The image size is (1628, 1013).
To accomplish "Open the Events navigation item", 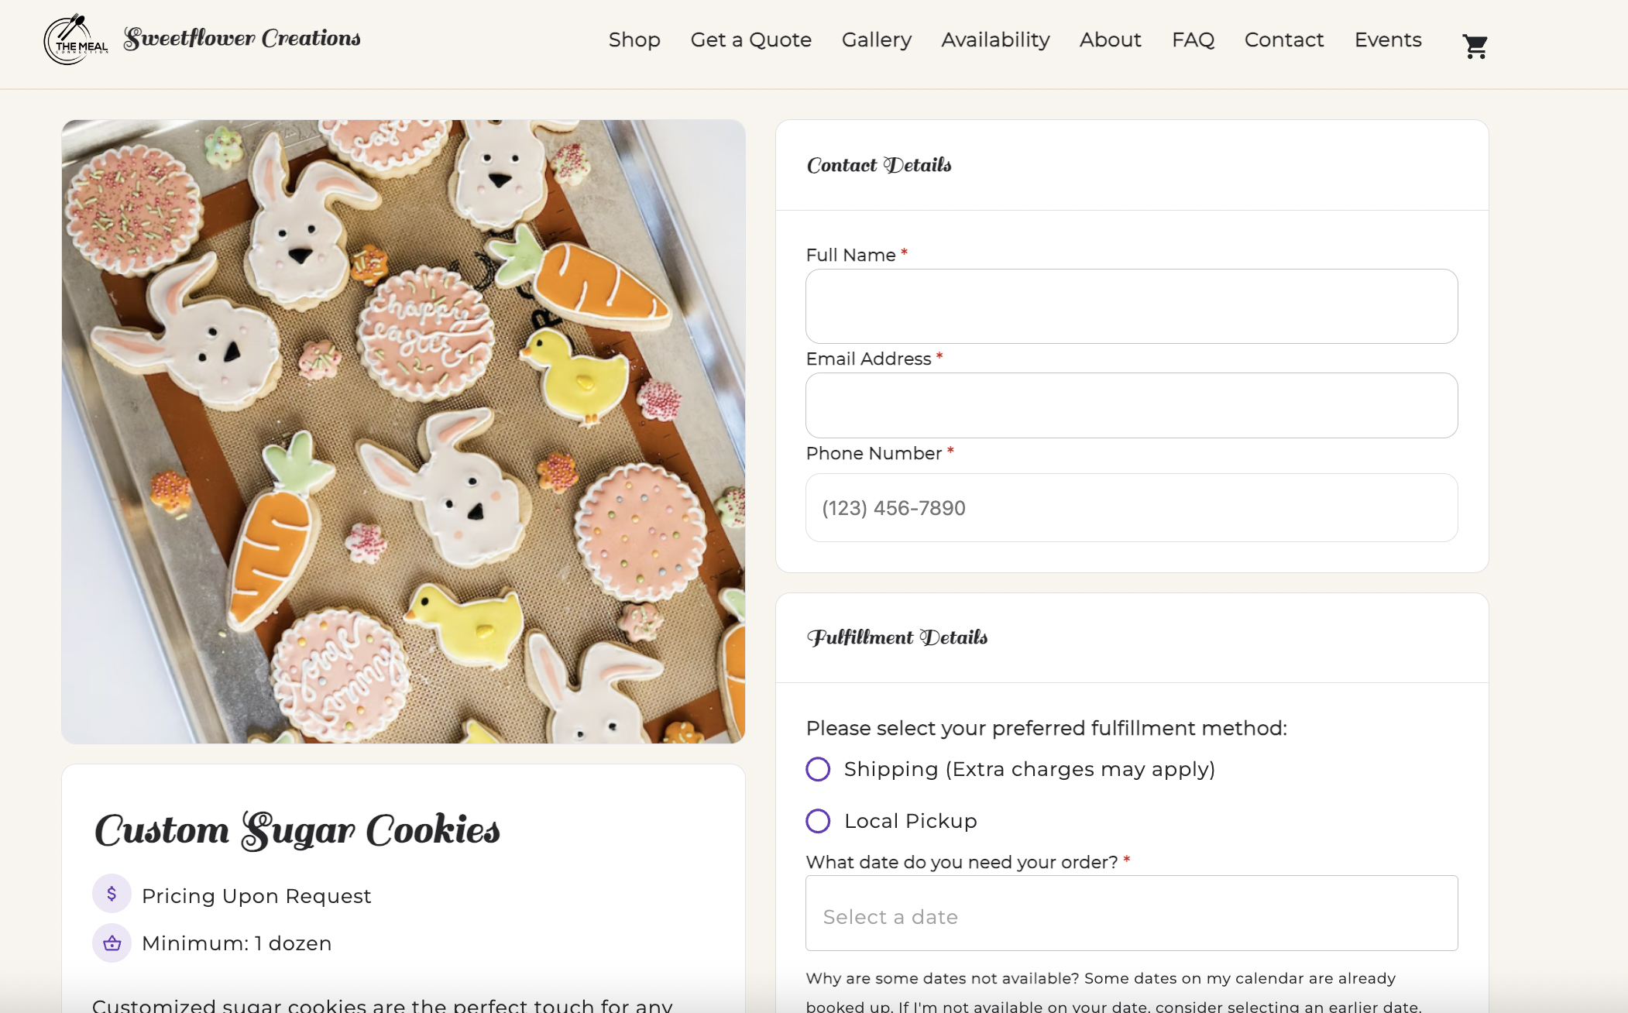I will (x=1387, y=39).
